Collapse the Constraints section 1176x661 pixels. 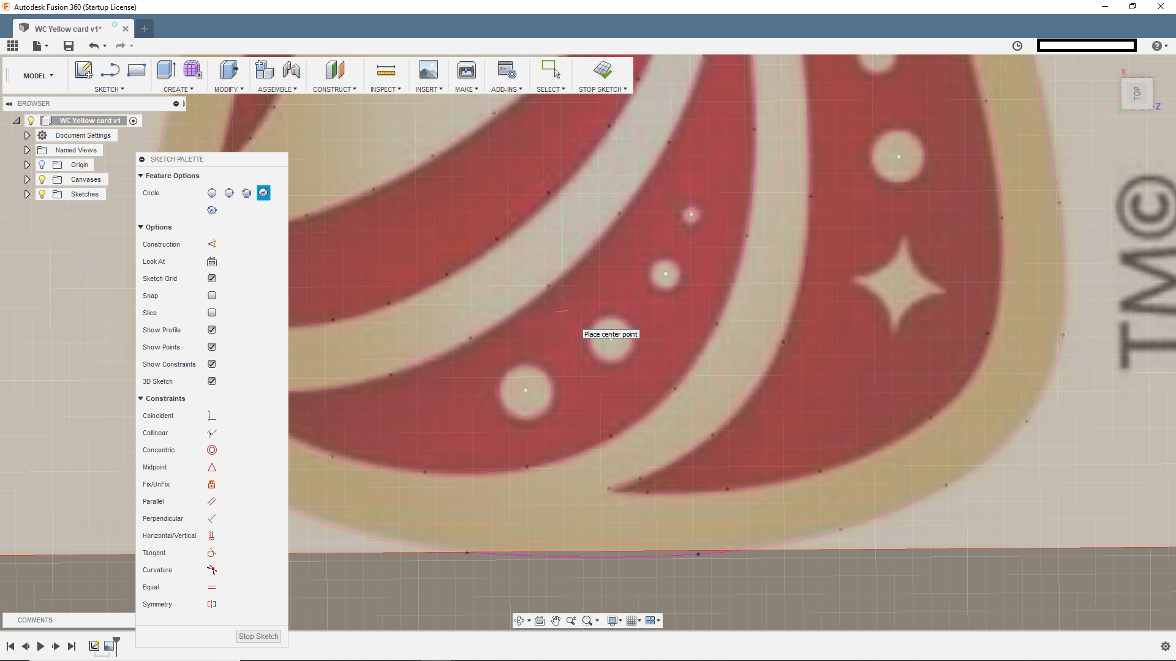(141, 398)
